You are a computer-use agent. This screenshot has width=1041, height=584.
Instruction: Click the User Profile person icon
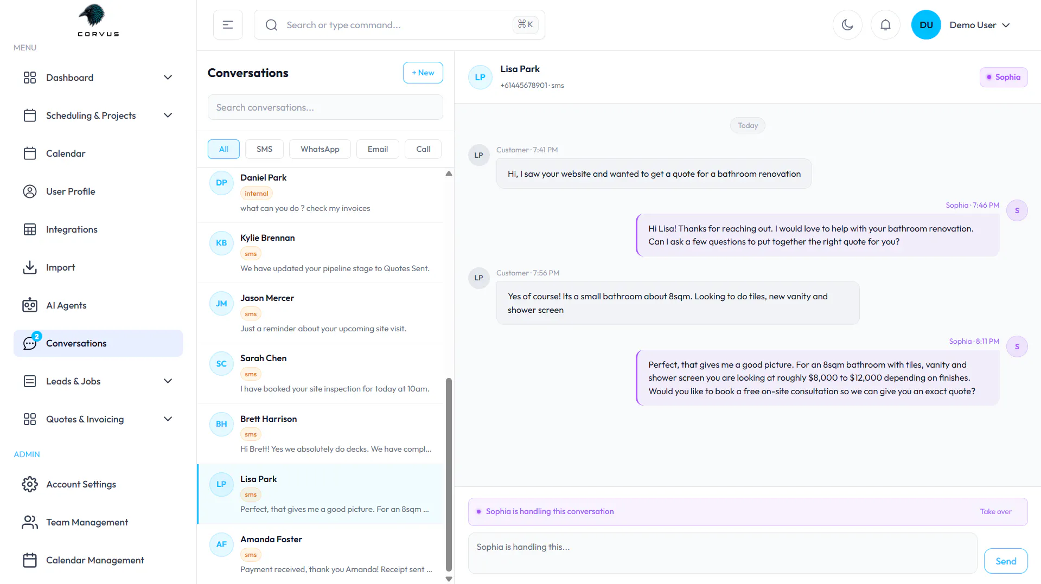[30, 191]
